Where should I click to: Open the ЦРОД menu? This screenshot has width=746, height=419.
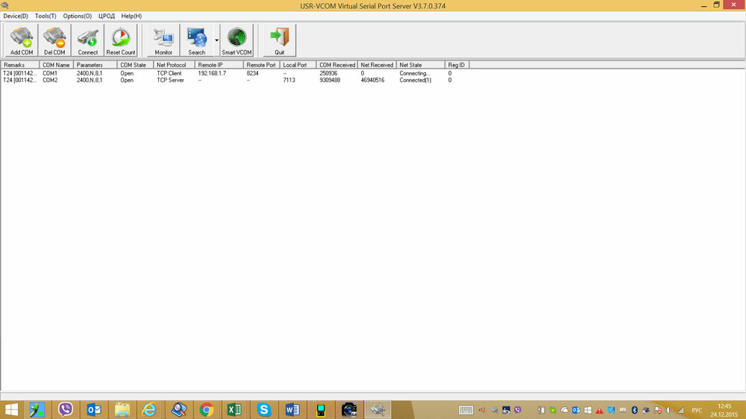[107, 16]
